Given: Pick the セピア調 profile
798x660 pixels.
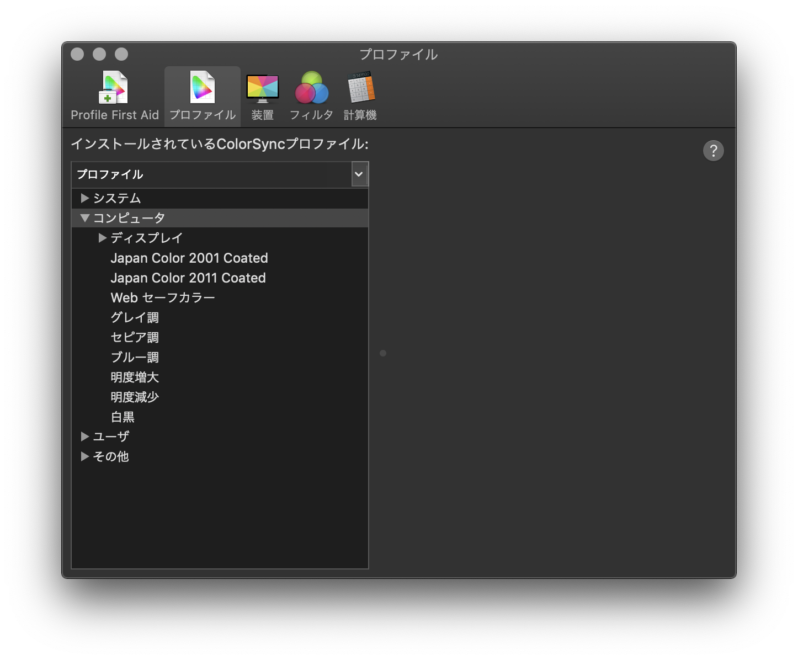Looking at the screenshot, I should pos(135,338).
